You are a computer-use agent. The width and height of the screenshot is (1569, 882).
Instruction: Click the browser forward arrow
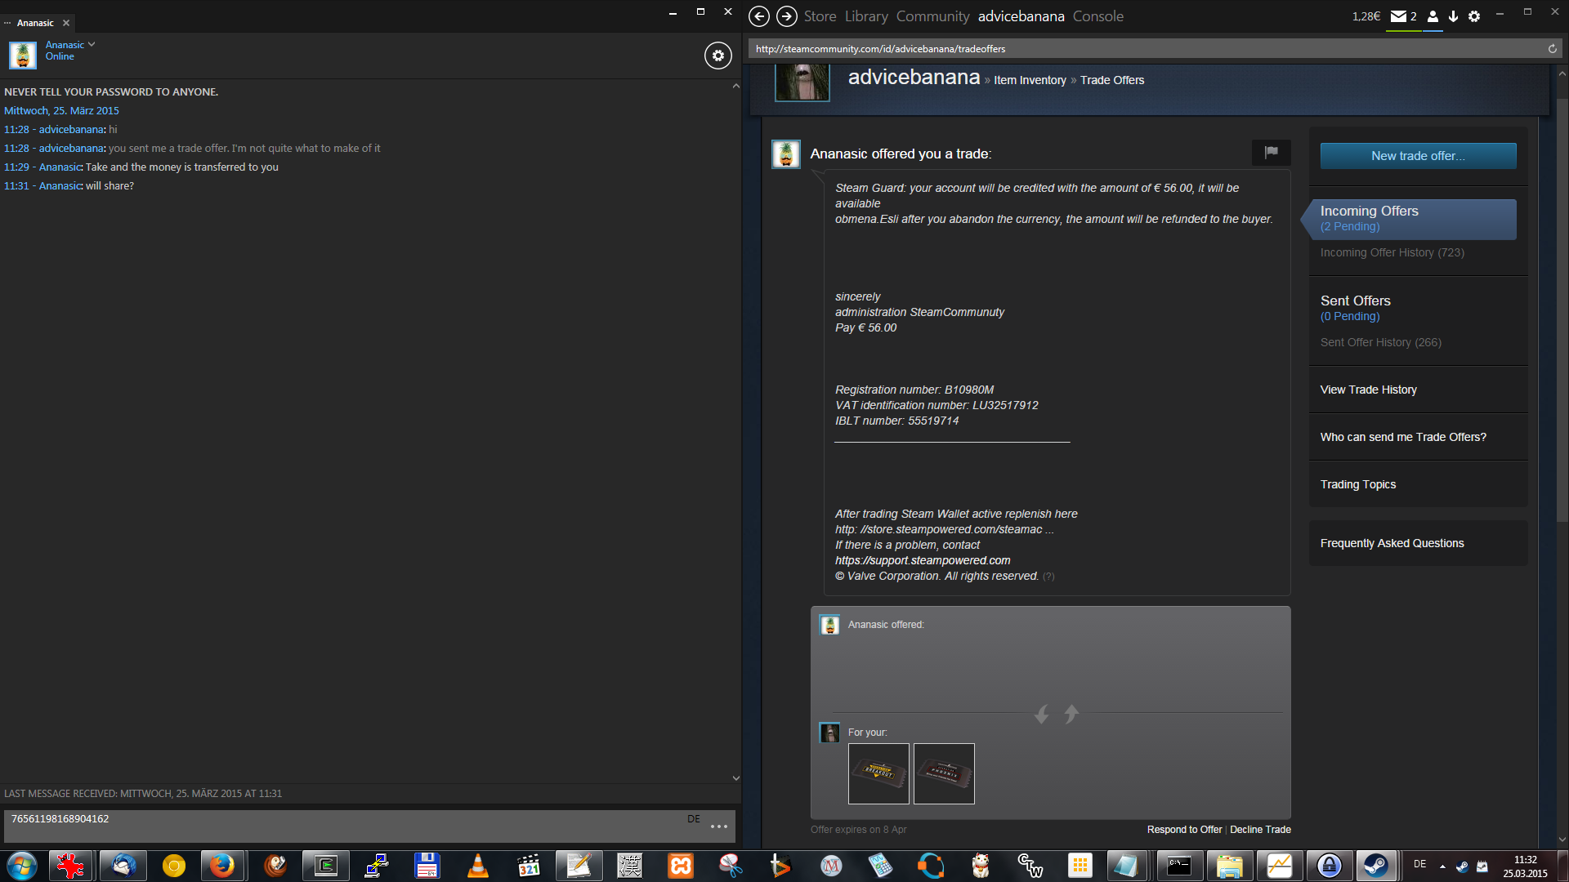[x=786, y=16]
